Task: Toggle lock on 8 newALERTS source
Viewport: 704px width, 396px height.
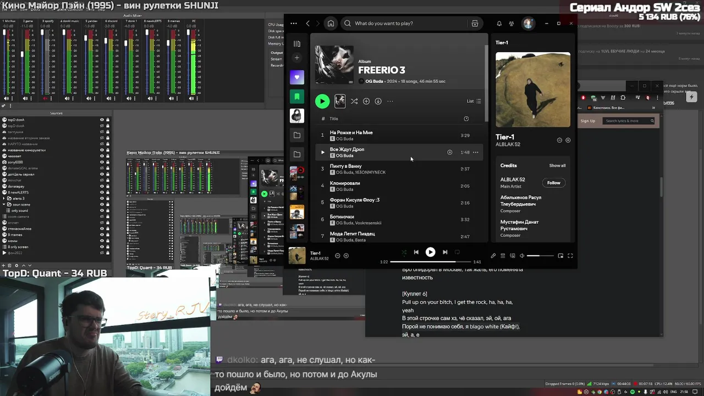Action: (108, 193)
